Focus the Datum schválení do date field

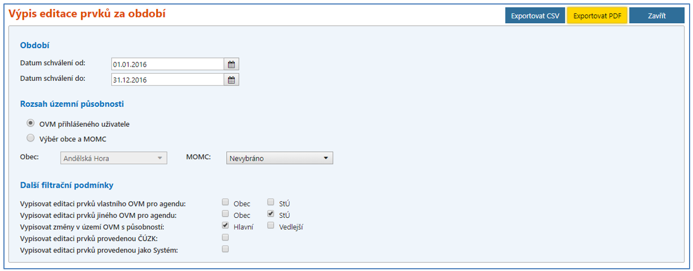pyautogui.click(x=167, y=80)
